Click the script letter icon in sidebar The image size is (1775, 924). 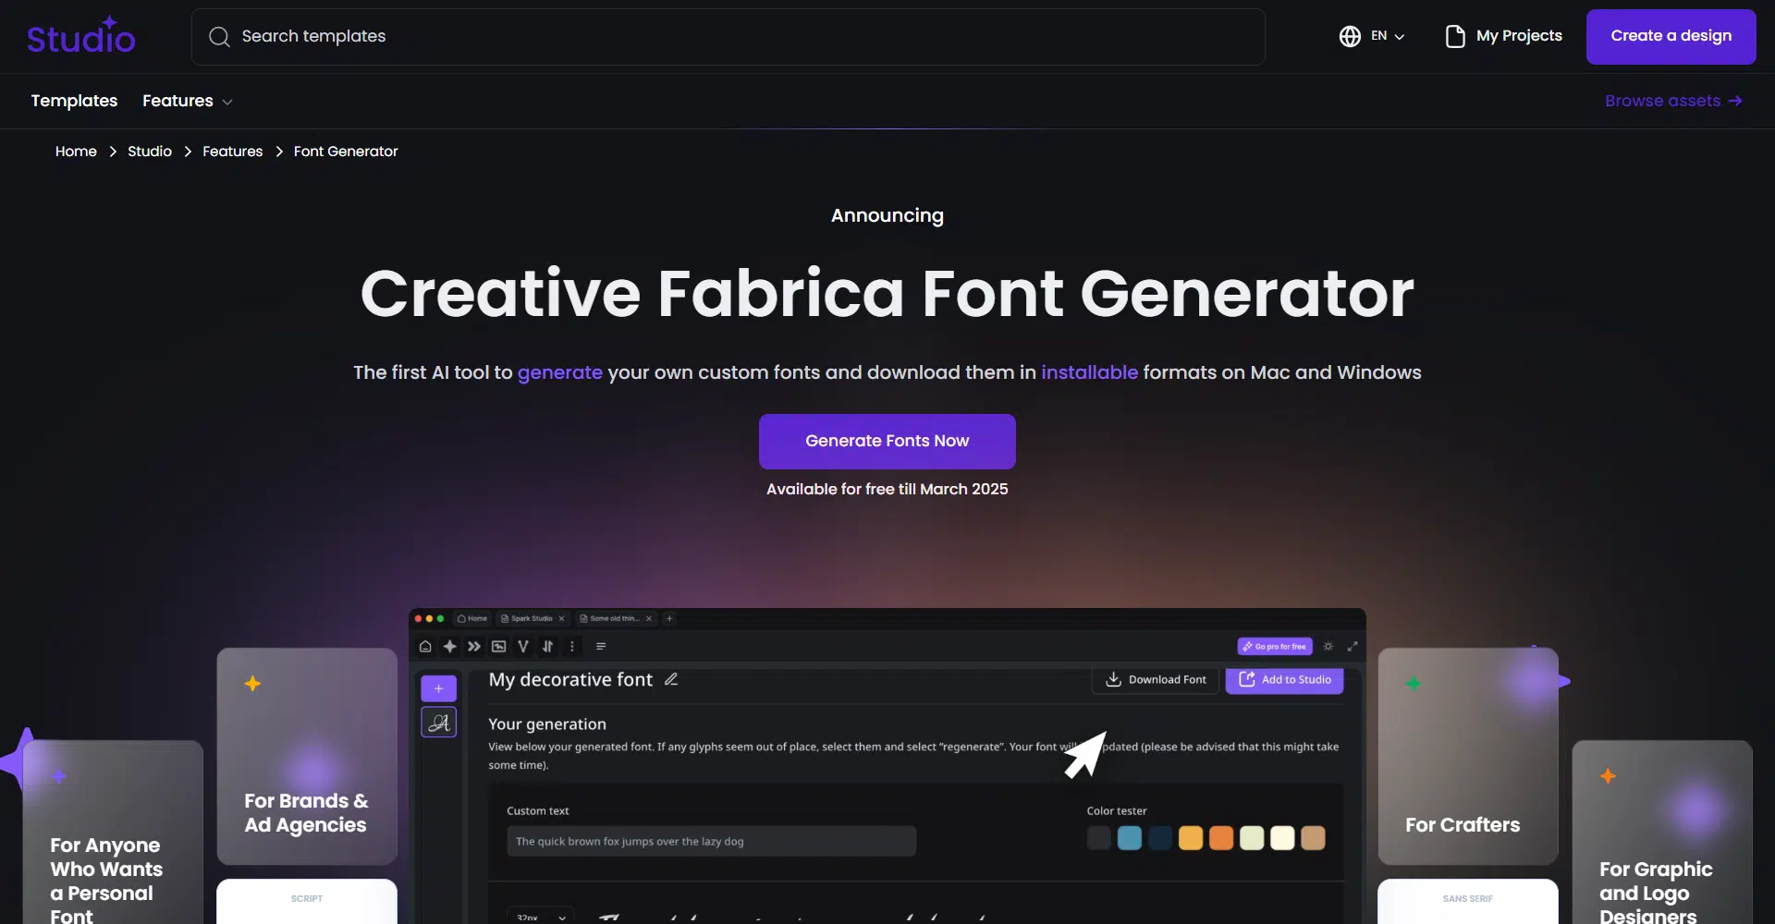coord(438,723)
